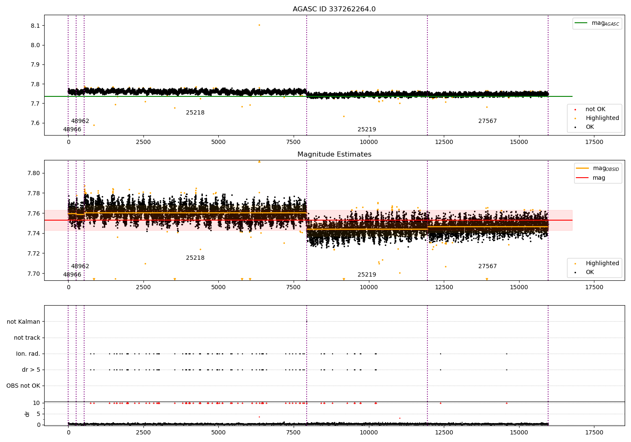Click the 'dr > 5' row label
Screen dimensions: 631x442
point(31,370)
